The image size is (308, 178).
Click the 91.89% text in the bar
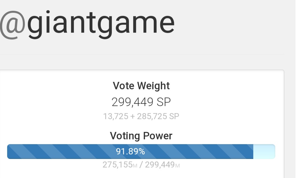(x=130, y=152)
